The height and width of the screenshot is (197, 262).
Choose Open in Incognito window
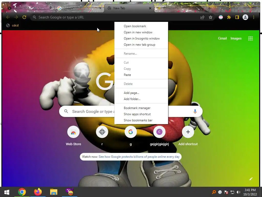pos(141,38)
